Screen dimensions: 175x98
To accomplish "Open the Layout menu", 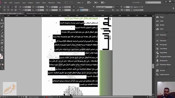I will [x=17, y=3].
